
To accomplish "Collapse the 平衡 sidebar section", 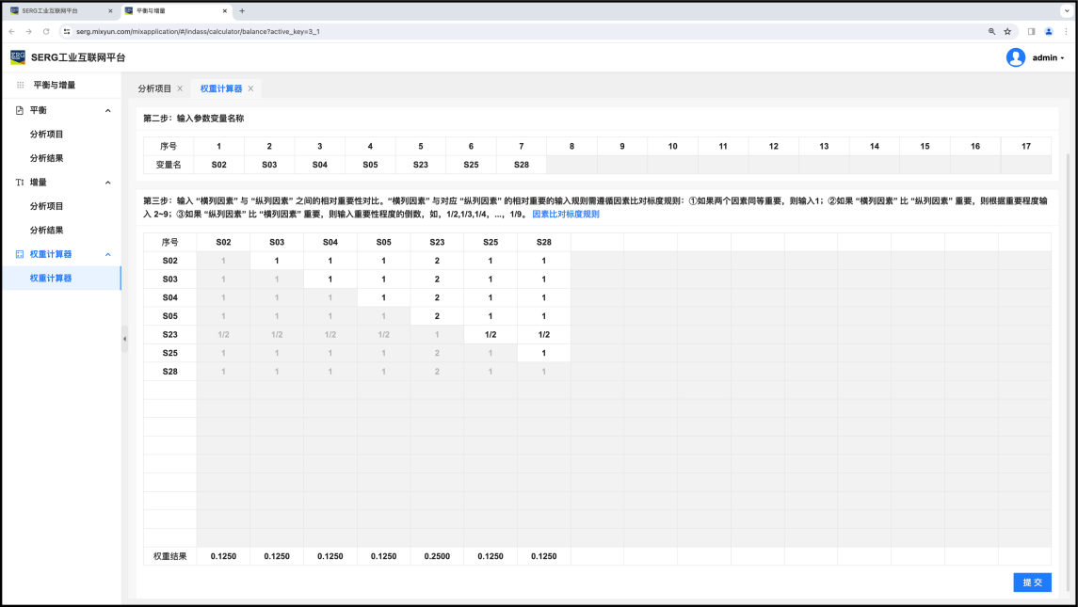I will pyautogui.click(x=107, y=111).
